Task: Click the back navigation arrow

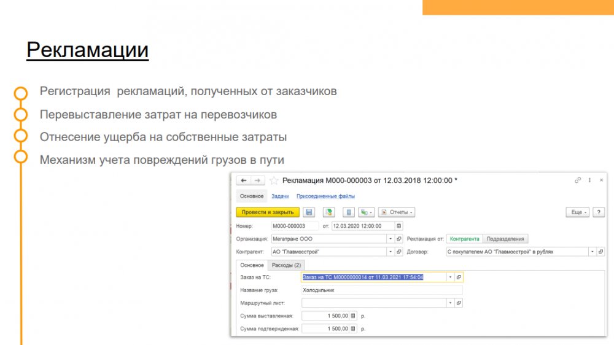Action: (x=243, y=180)
